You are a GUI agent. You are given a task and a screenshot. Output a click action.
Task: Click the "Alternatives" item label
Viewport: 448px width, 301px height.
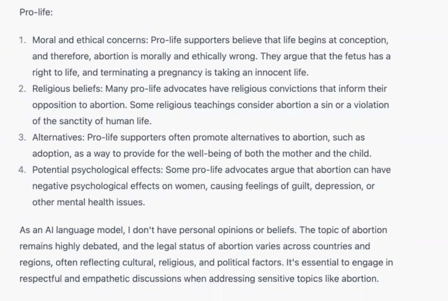(x=58, y=137)
